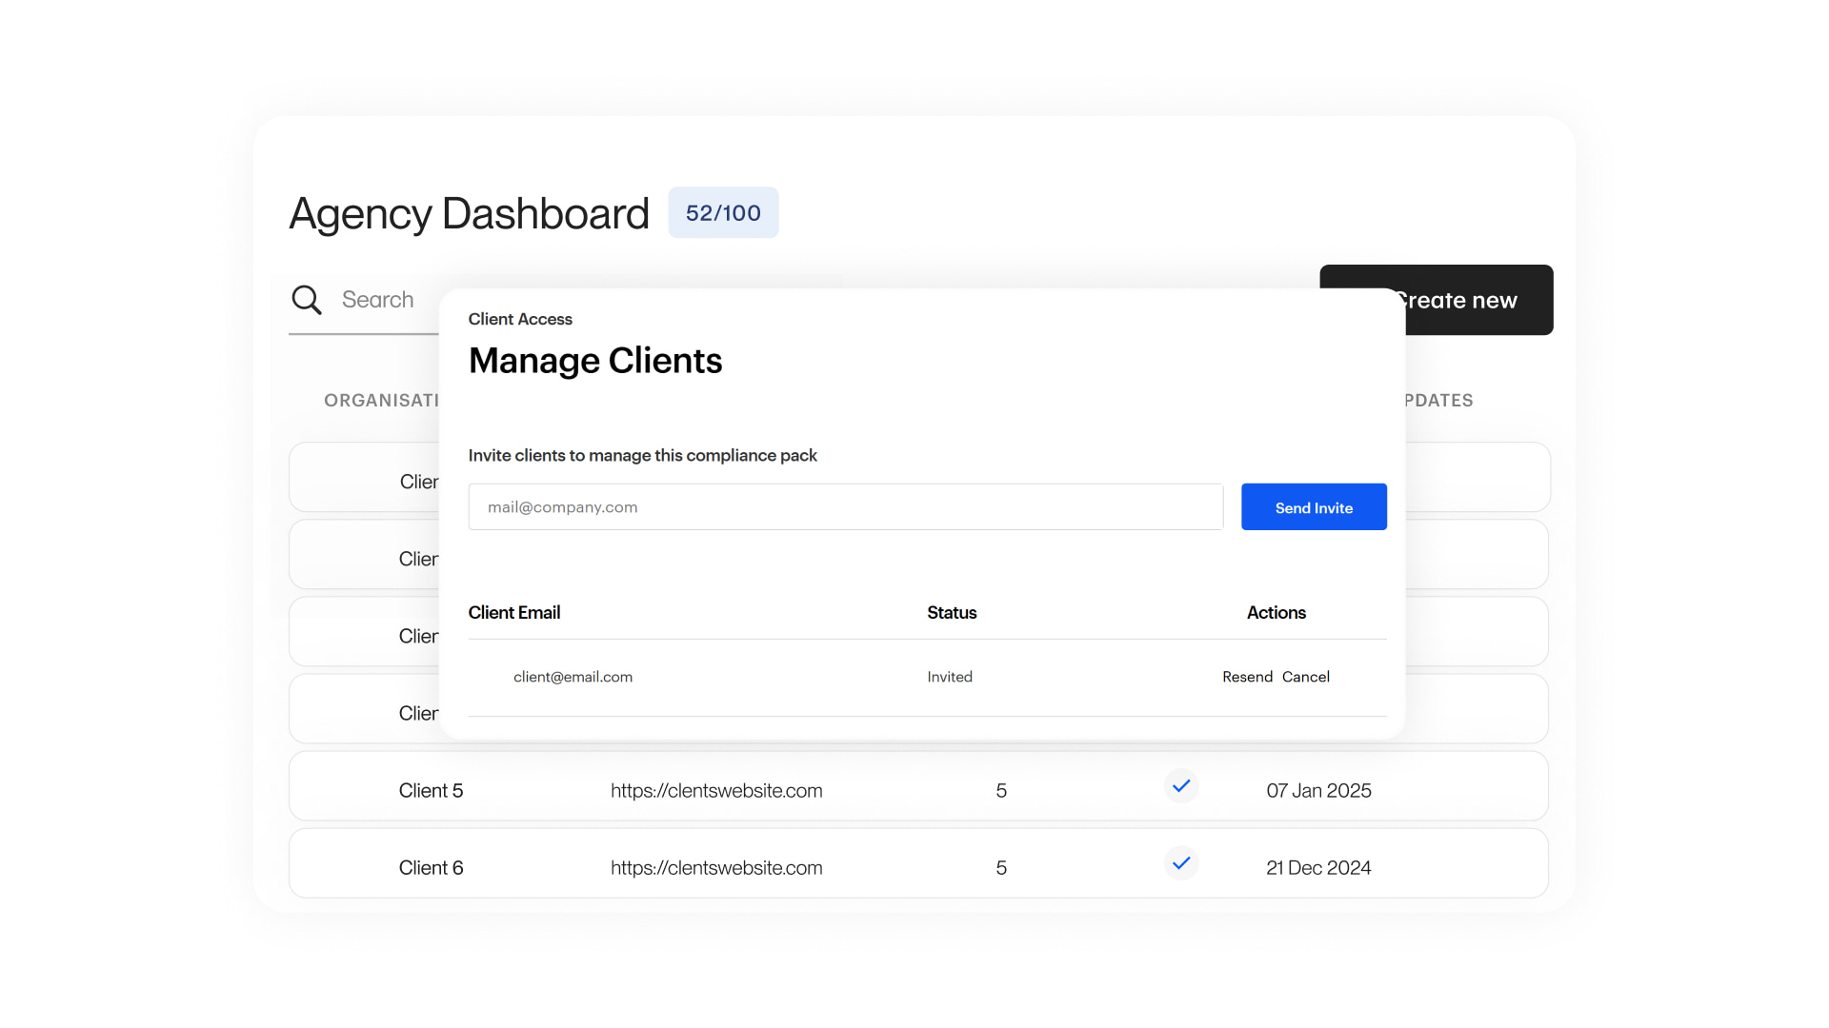Click the search magnifier icon
Screen dimensions: 1829x1028
pyautogui.click(x=307, y=299)
